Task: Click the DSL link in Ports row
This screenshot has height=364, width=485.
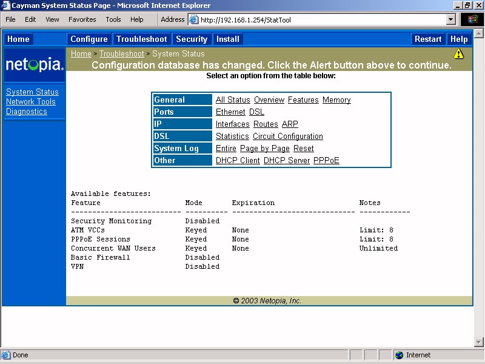Action: [x=256, y=112]
